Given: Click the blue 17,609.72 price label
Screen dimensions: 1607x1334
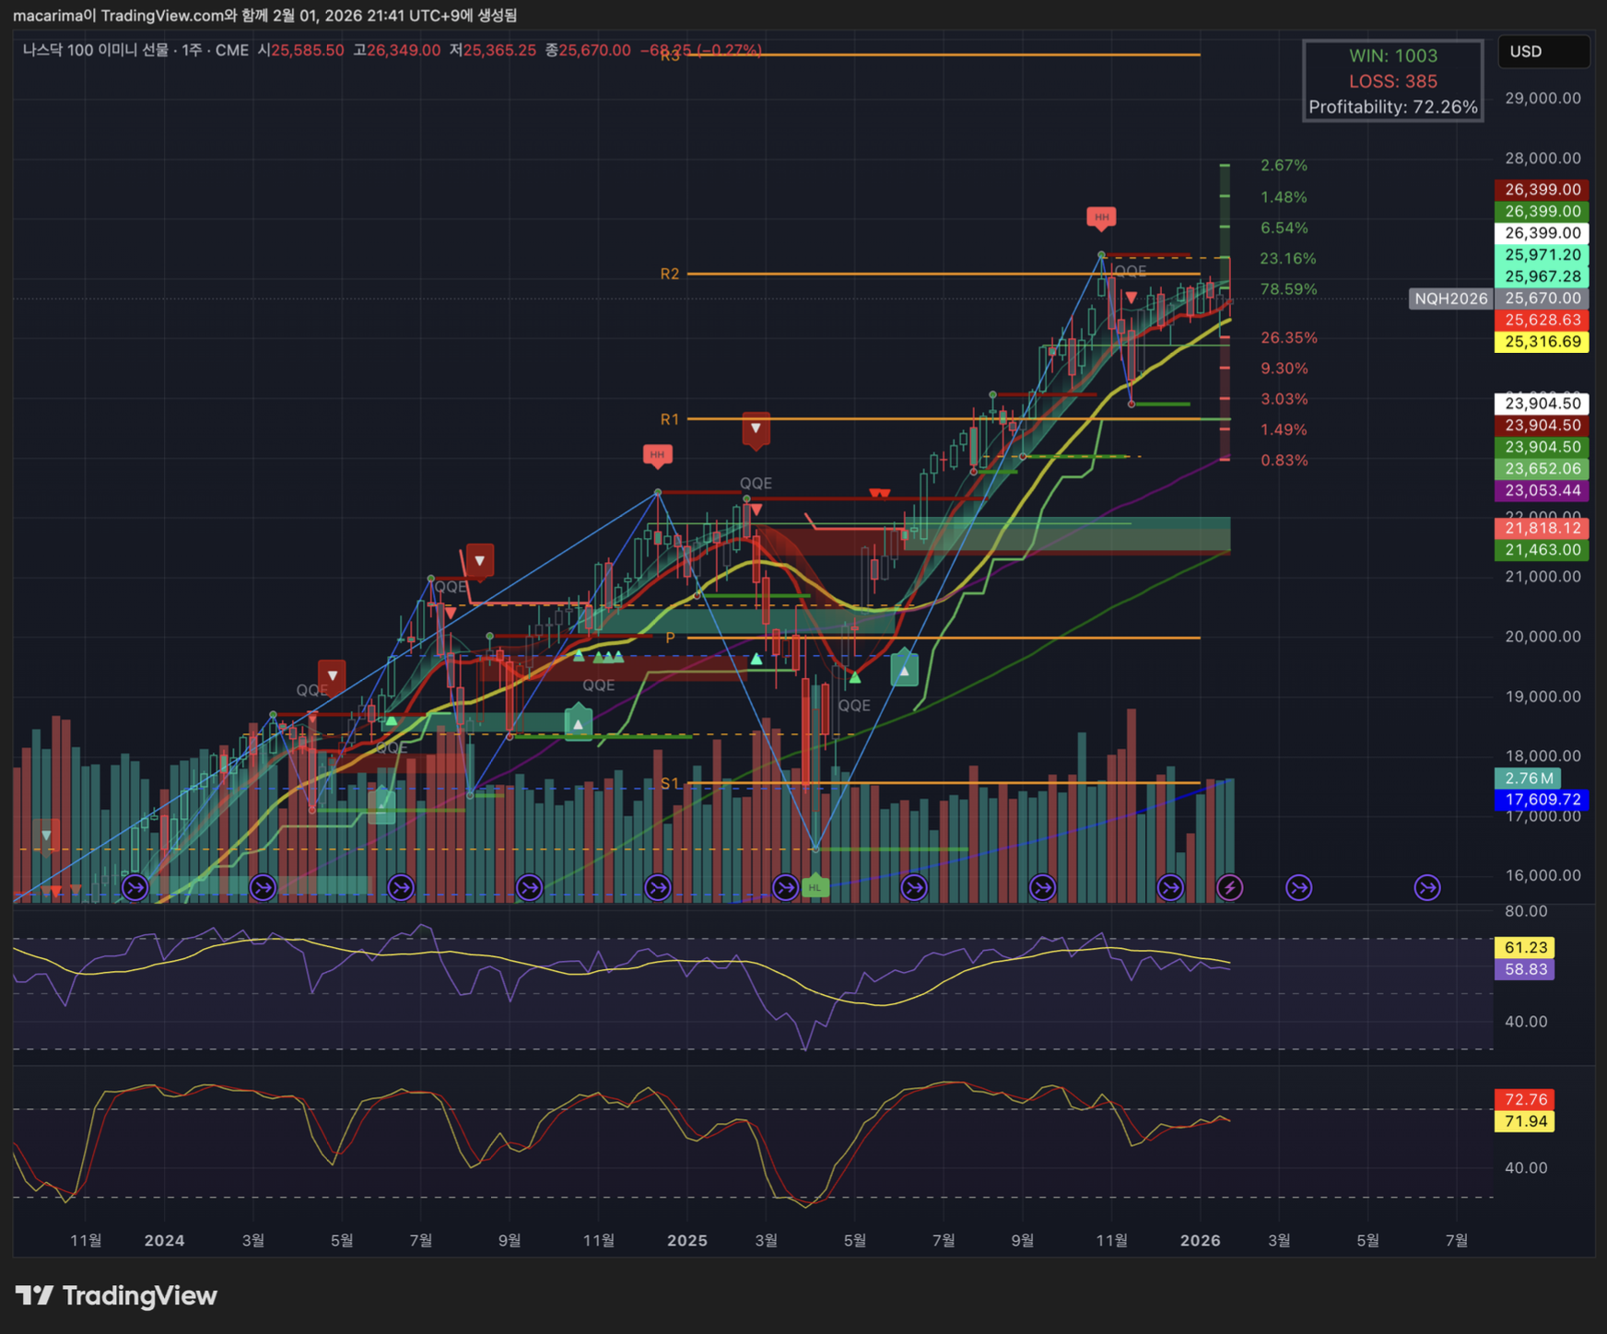Looking at the screenshot, I should pos(1542,800).
